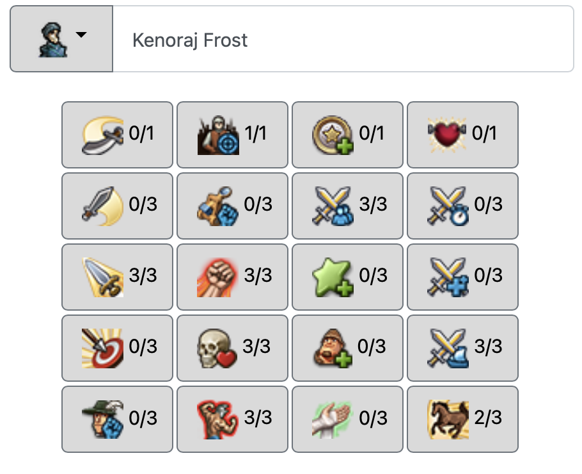This screenshot has height=474, width=582.
Task: Click the galloping horse skill at 2/3
Action: tap(462, 419)
